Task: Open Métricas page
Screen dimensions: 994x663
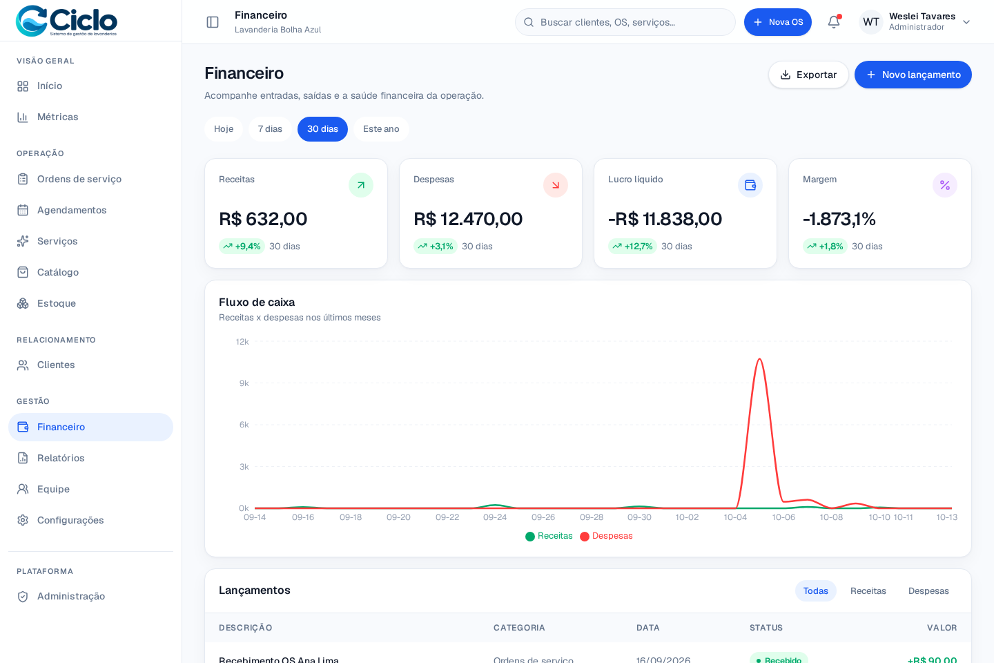Action: click(90, 117)
